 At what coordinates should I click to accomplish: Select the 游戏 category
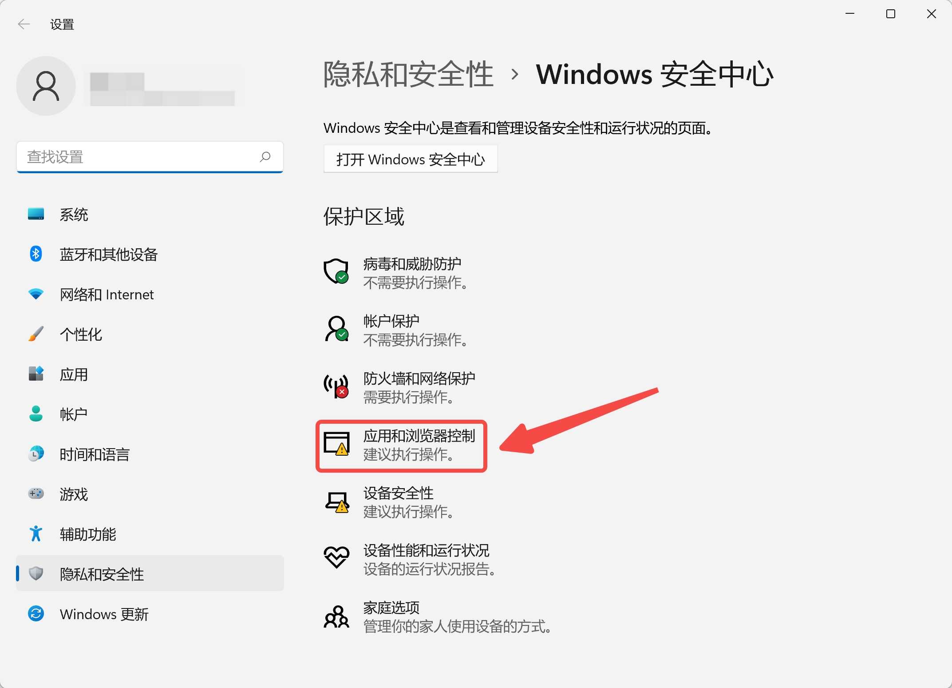click(x=150, y=494)
